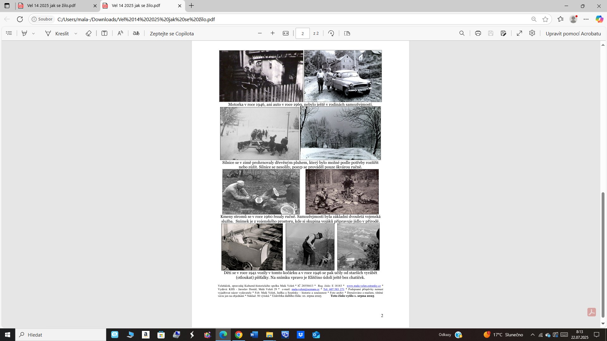Image resolution: width=607 pixels, height=341 pixels.
Task: Click the Acrobat floating icon
Action: [592, 312]
